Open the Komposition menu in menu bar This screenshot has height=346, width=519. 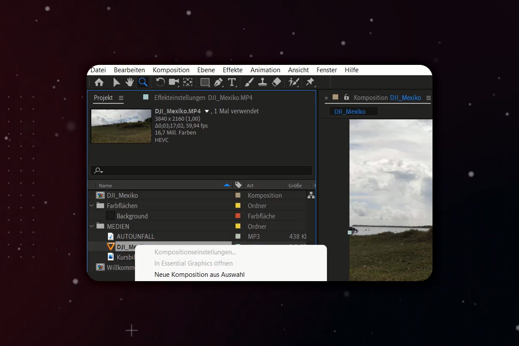(x=171, y=70)
